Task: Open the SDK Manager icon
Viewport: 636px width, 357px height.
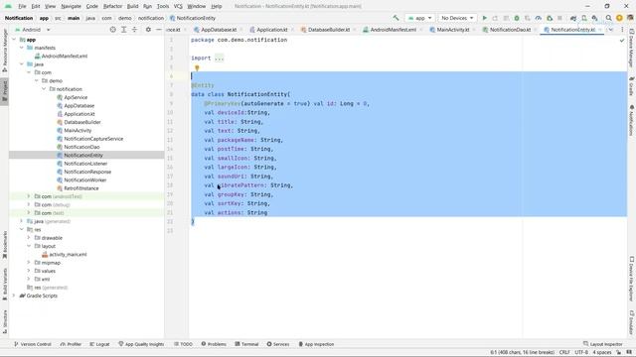Action: (x=594, y=18)
